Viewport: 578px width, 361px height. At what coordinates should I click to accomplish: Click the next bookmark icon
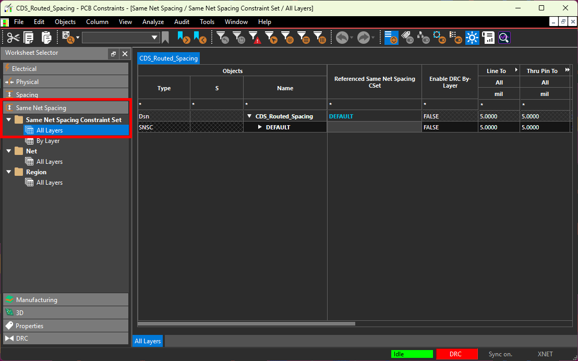click(183, 38)
